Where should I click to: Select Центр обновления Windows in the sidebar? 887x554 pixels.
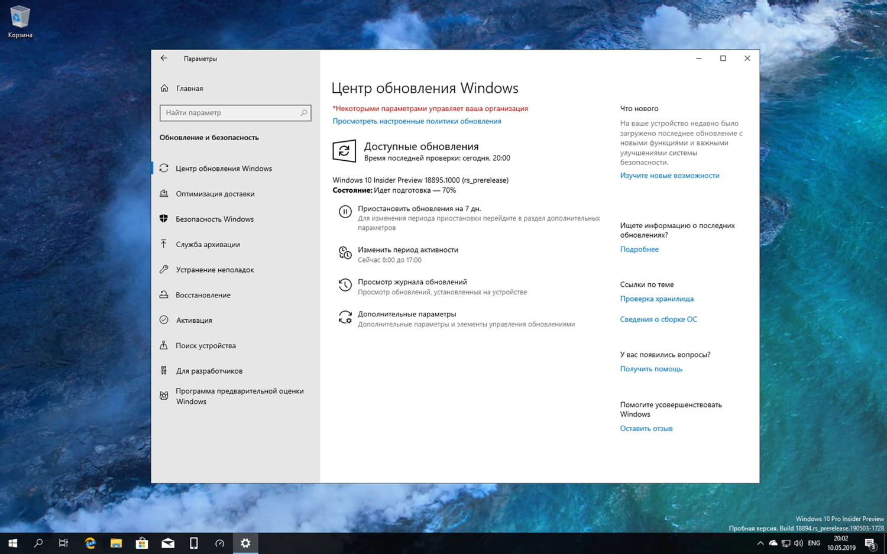(x=224, y=168)
